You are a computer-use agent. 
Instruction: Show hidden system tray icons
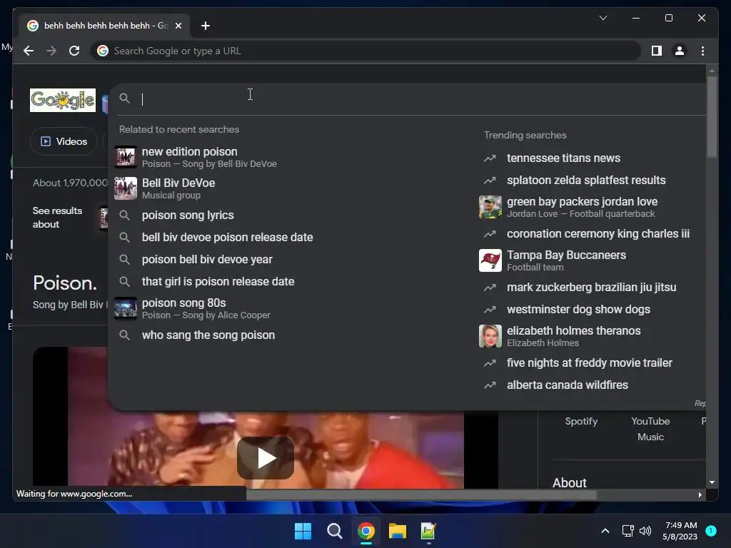[x=605, y=531]
